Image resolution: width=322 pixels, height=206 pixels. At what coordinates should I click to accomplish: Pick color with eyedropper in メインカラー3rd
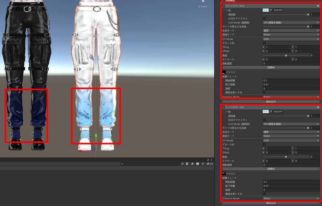point(271,111)
